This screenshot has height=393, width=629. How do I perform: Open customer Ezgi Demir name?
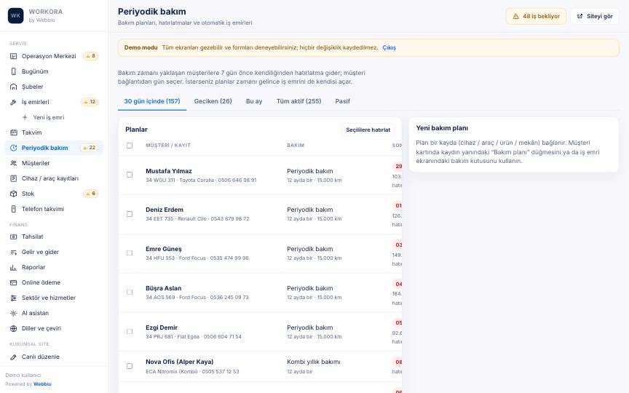tap(162, 327)
